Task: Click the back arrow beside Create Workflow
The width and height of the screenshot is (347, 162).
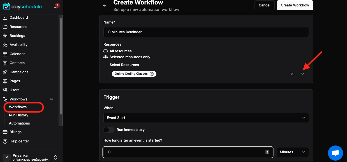Action: (x=104, y=5)
